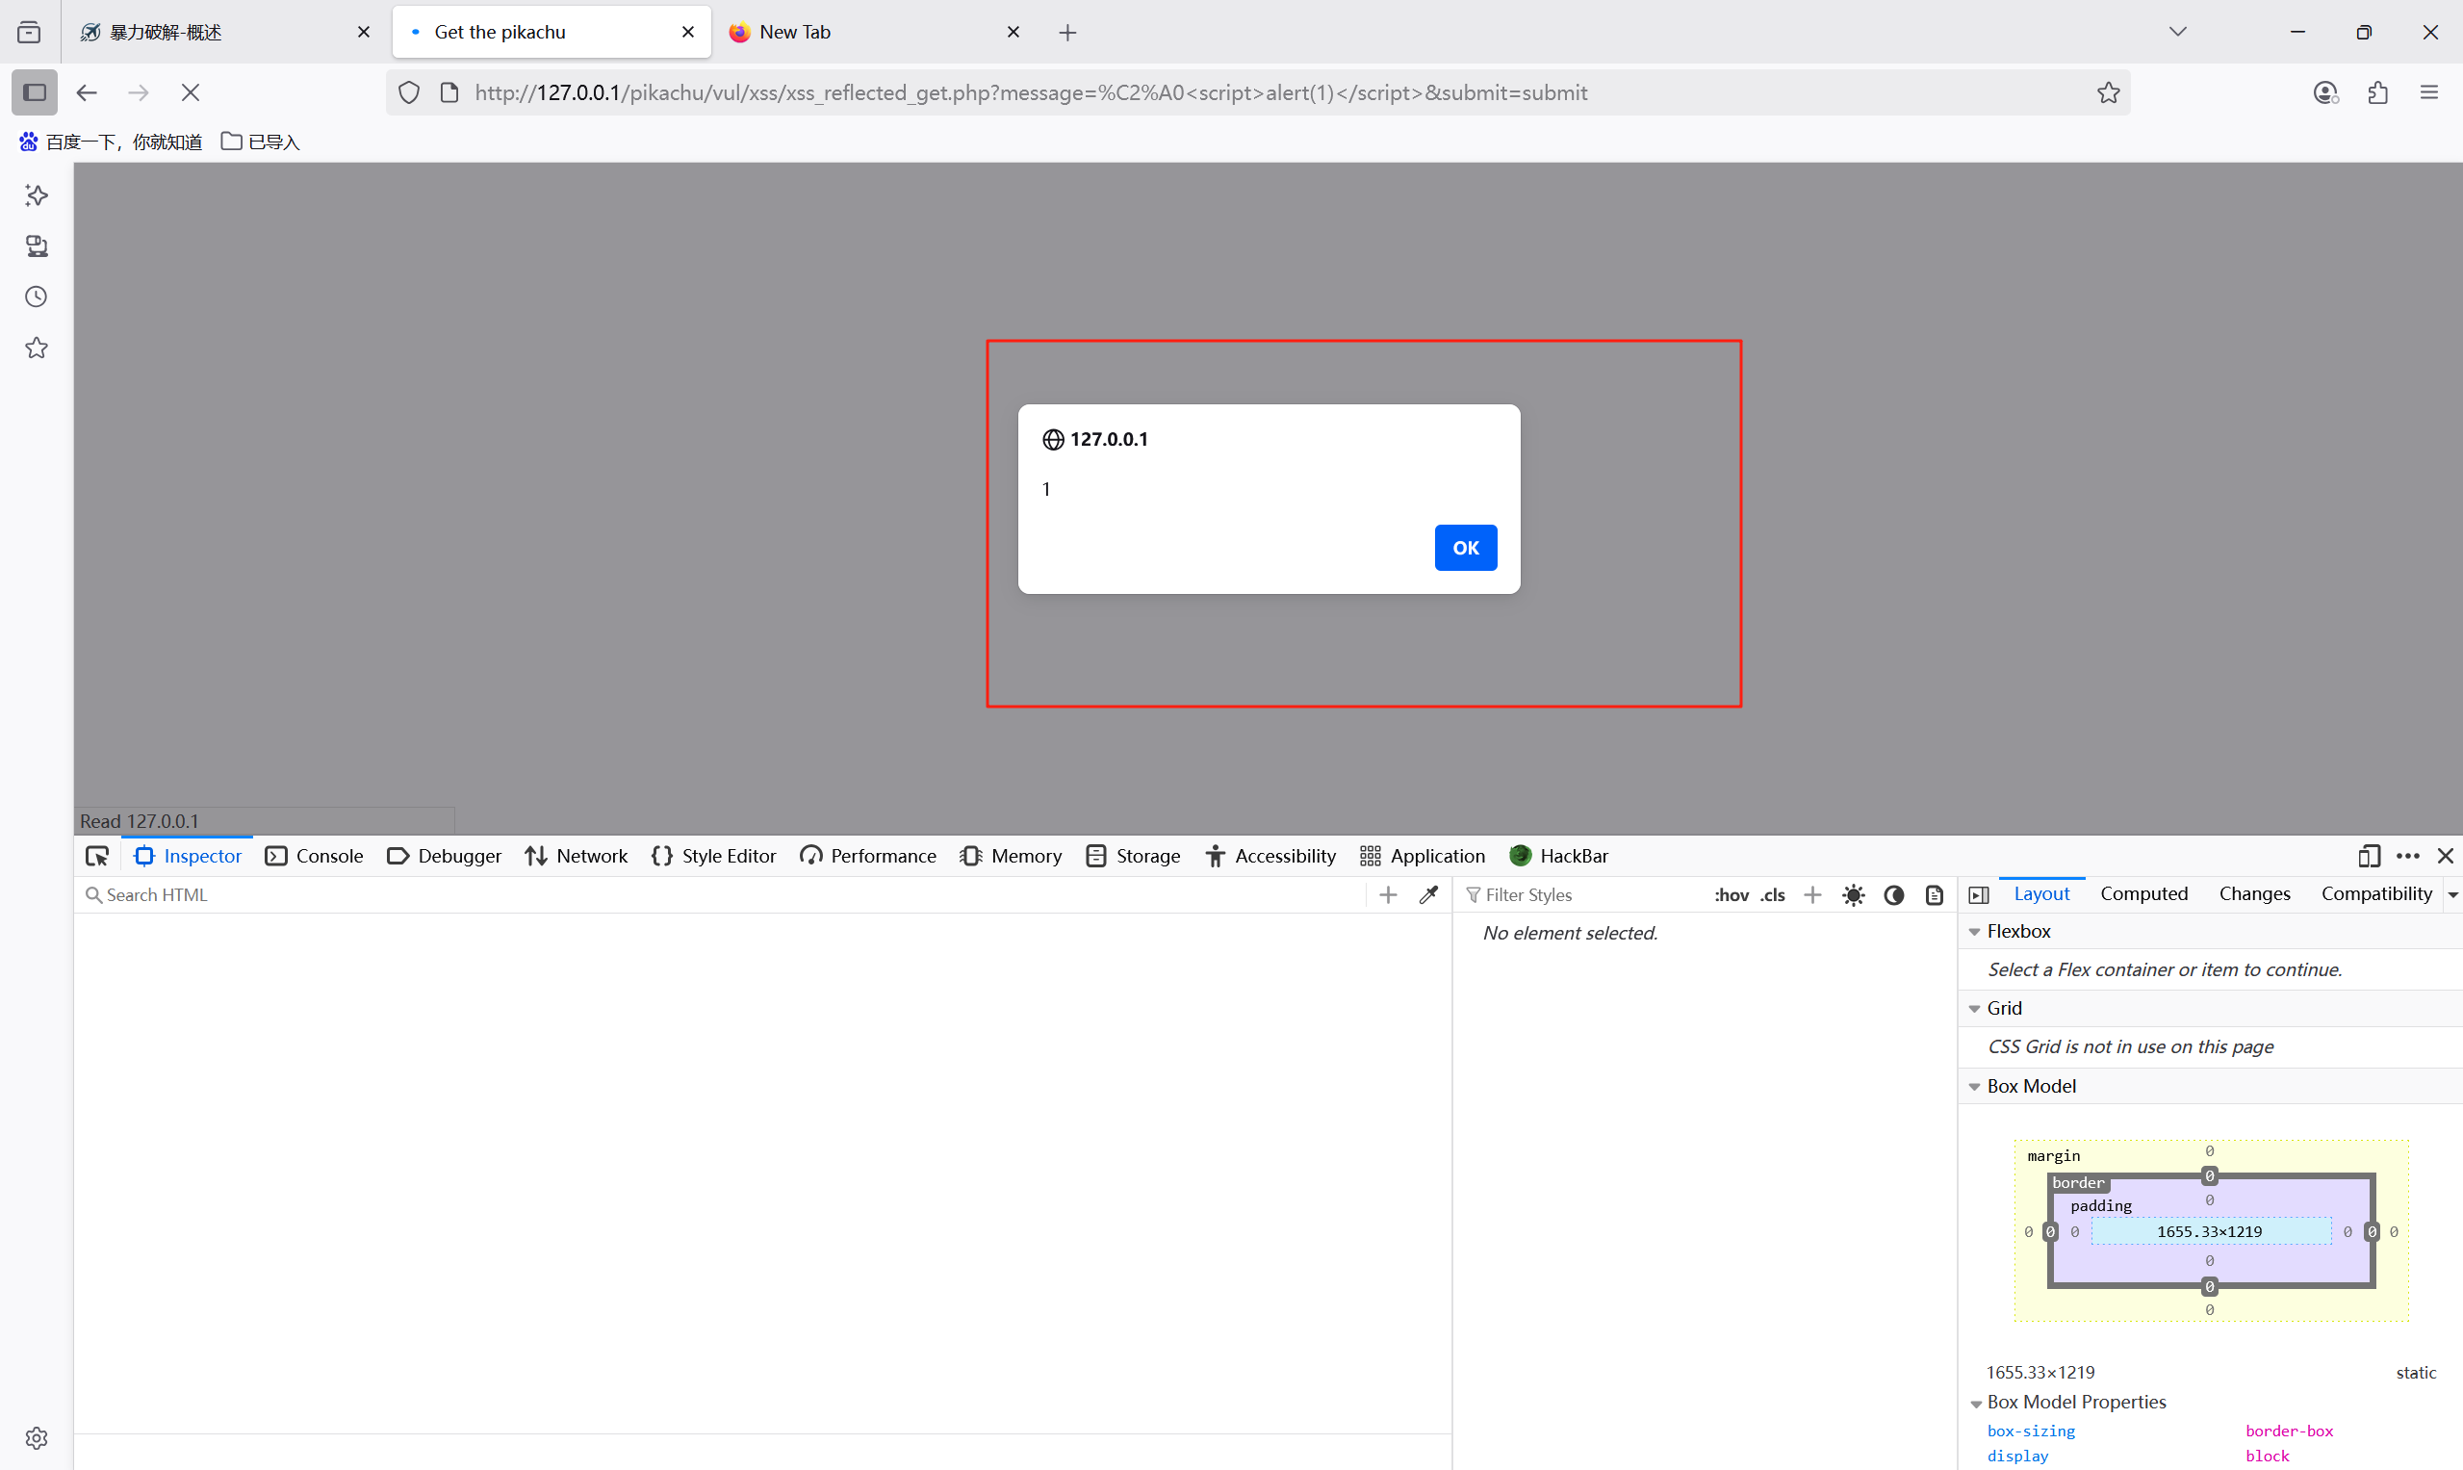Switch to the Console tab
2463x1470 pixels.
coord(315,856)
